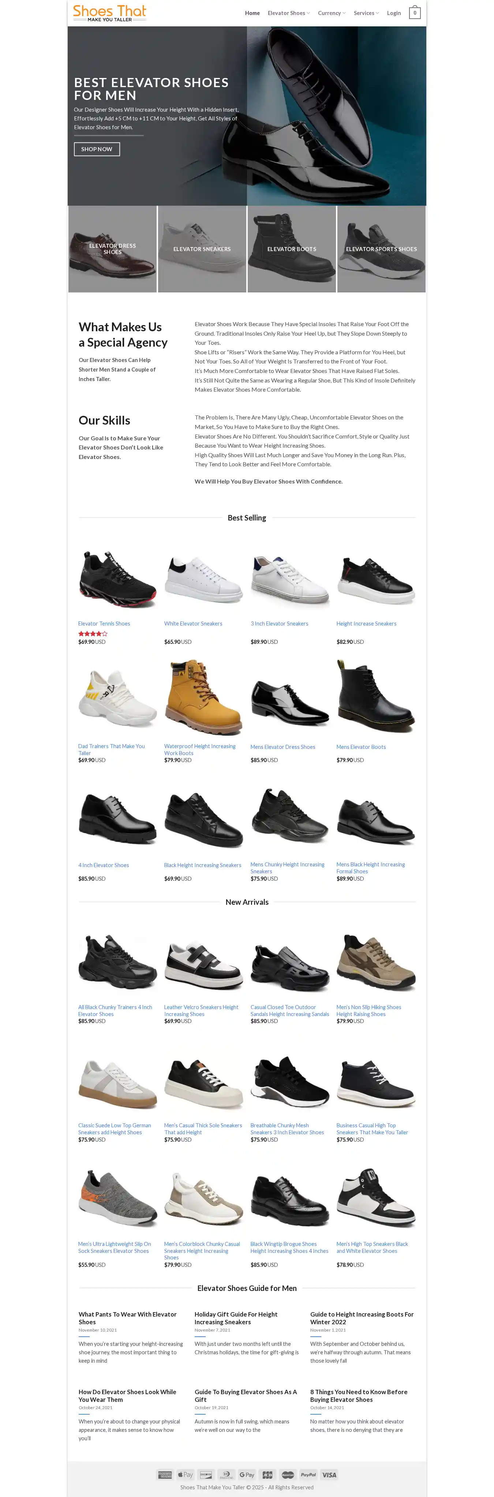This screenshot has height=1497, width=494.
Task: Click the VISA payment icon
Action: [329, 1474]
